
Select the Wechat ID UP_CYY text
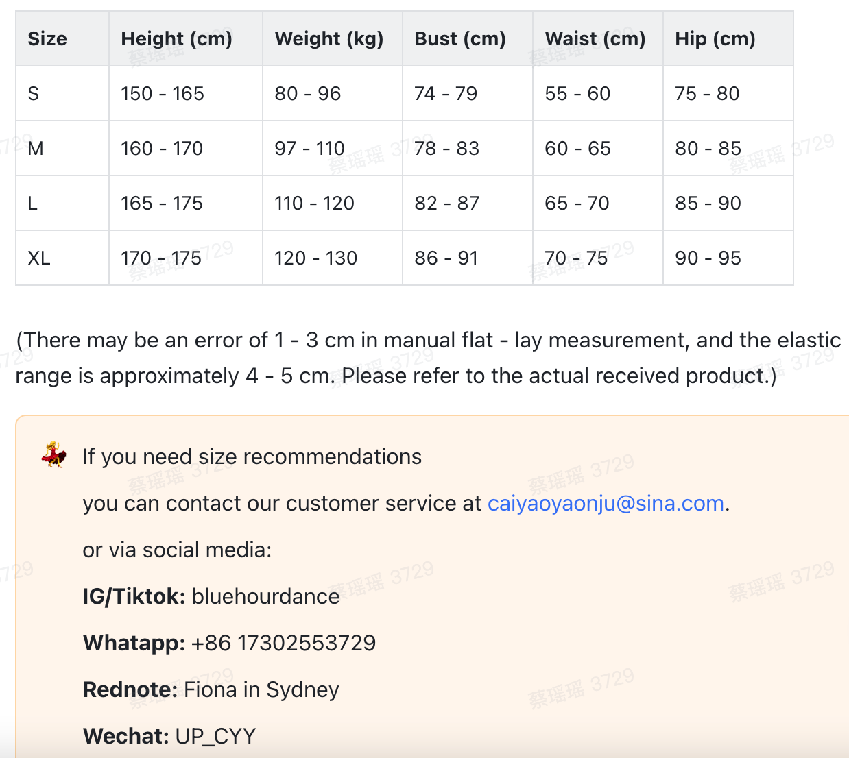coord(215,737)
